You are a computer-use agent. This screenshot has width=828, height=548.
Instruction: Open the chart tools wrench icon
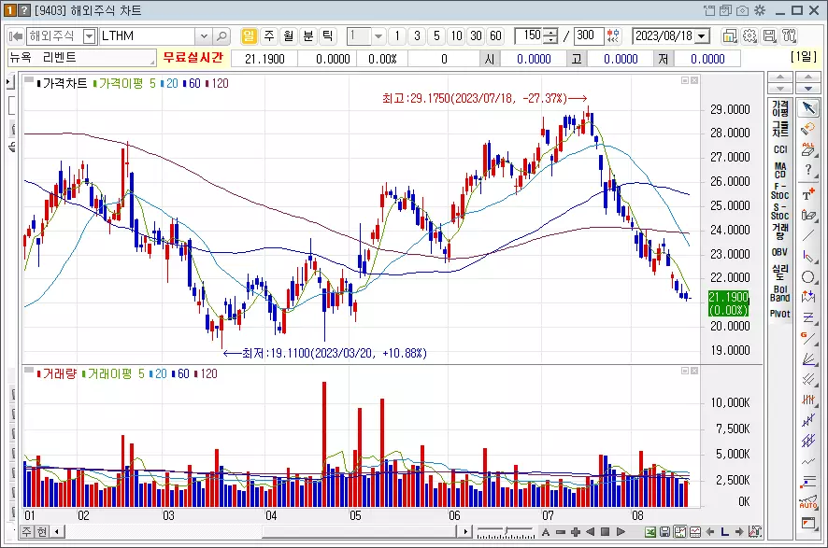pos(790,35)
